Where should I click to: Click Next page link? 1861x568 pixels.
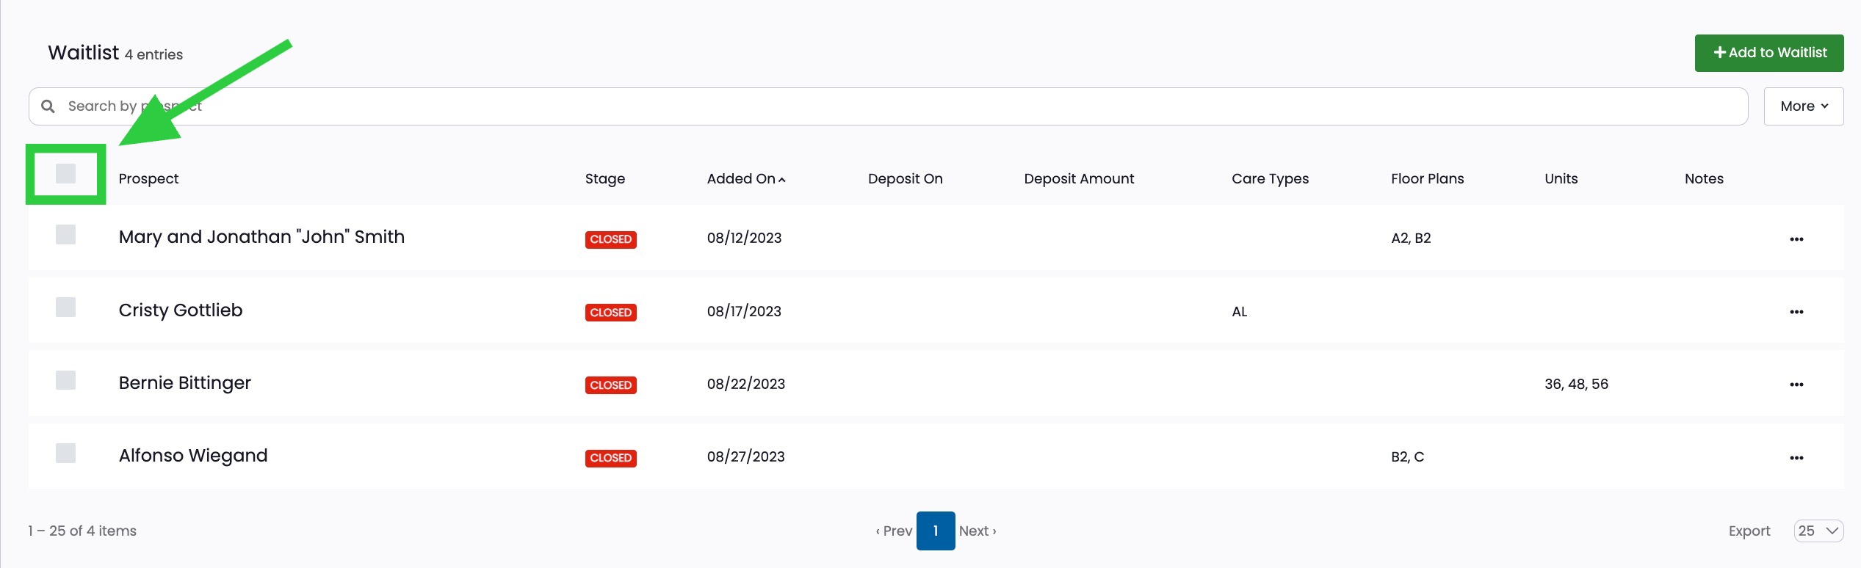coord(978,531)
